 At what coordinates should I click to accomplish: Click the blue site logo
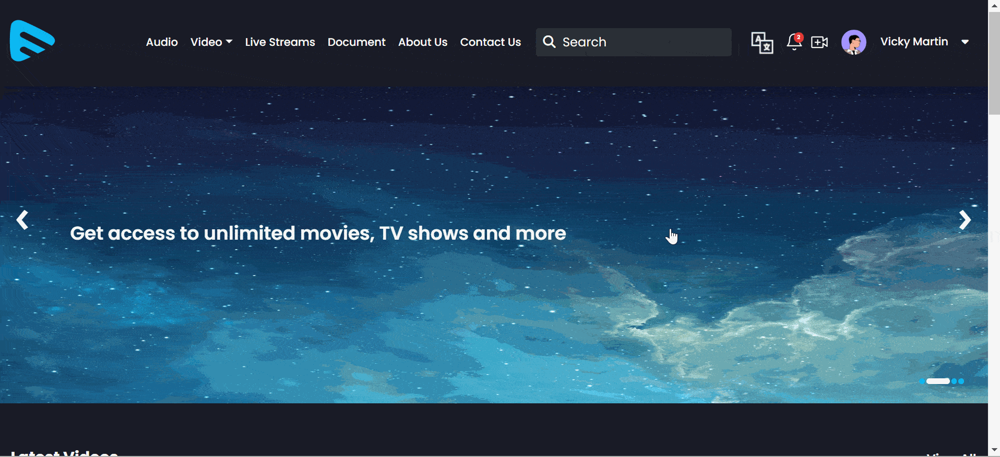pyautogui.click(x=32, y=41)
